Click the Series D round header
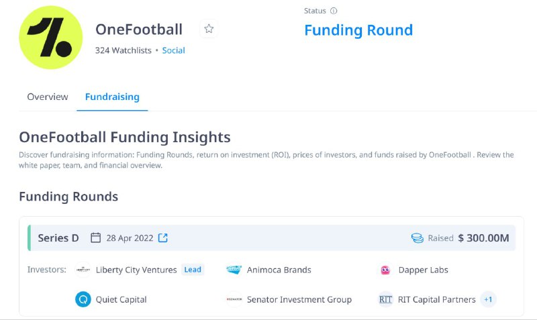Viewport: 537px width, 320px height. (x=272, y=238)
